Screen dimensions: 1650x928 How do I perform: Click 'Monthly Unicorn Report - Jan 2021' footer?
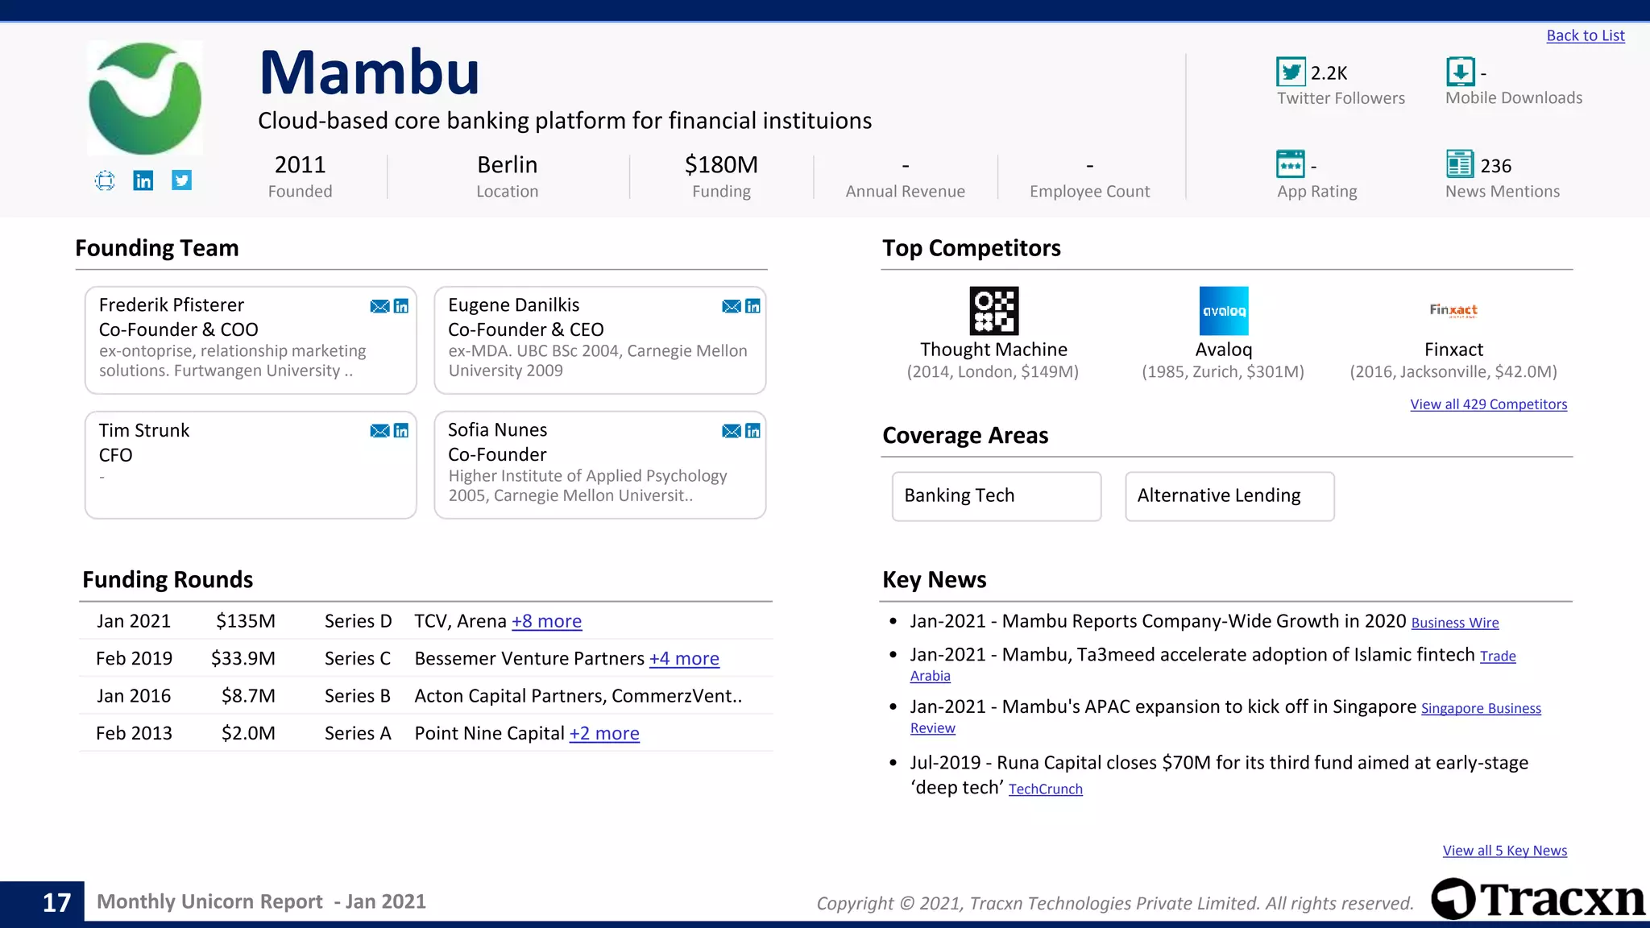pos(261,901)
